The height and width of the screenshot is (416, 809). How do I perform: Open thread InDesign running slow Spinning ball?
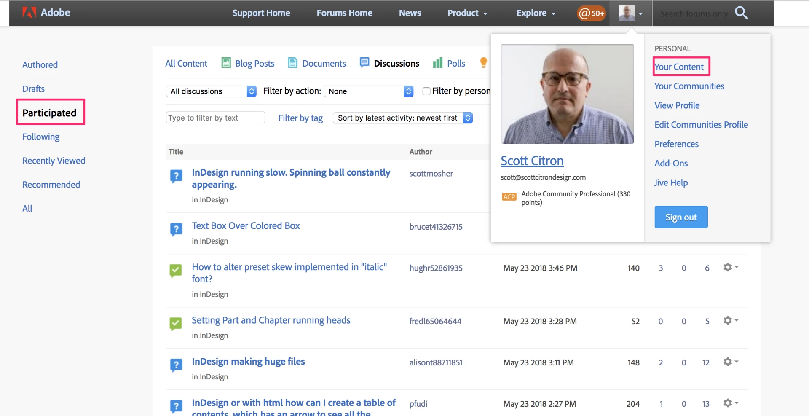tap(291, 179)
